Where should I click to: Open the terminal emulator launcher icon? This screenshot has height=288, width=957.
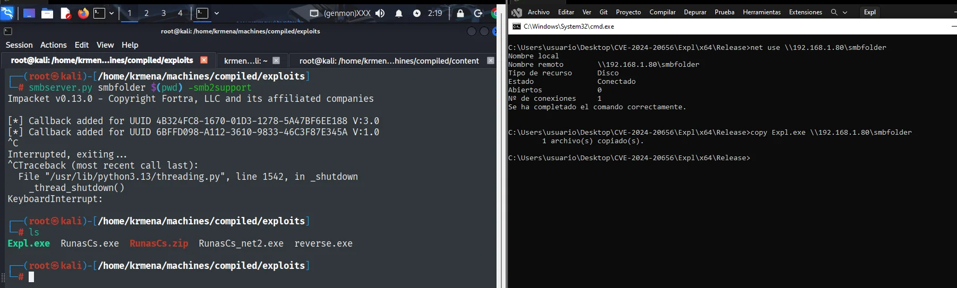click(99, 13)
